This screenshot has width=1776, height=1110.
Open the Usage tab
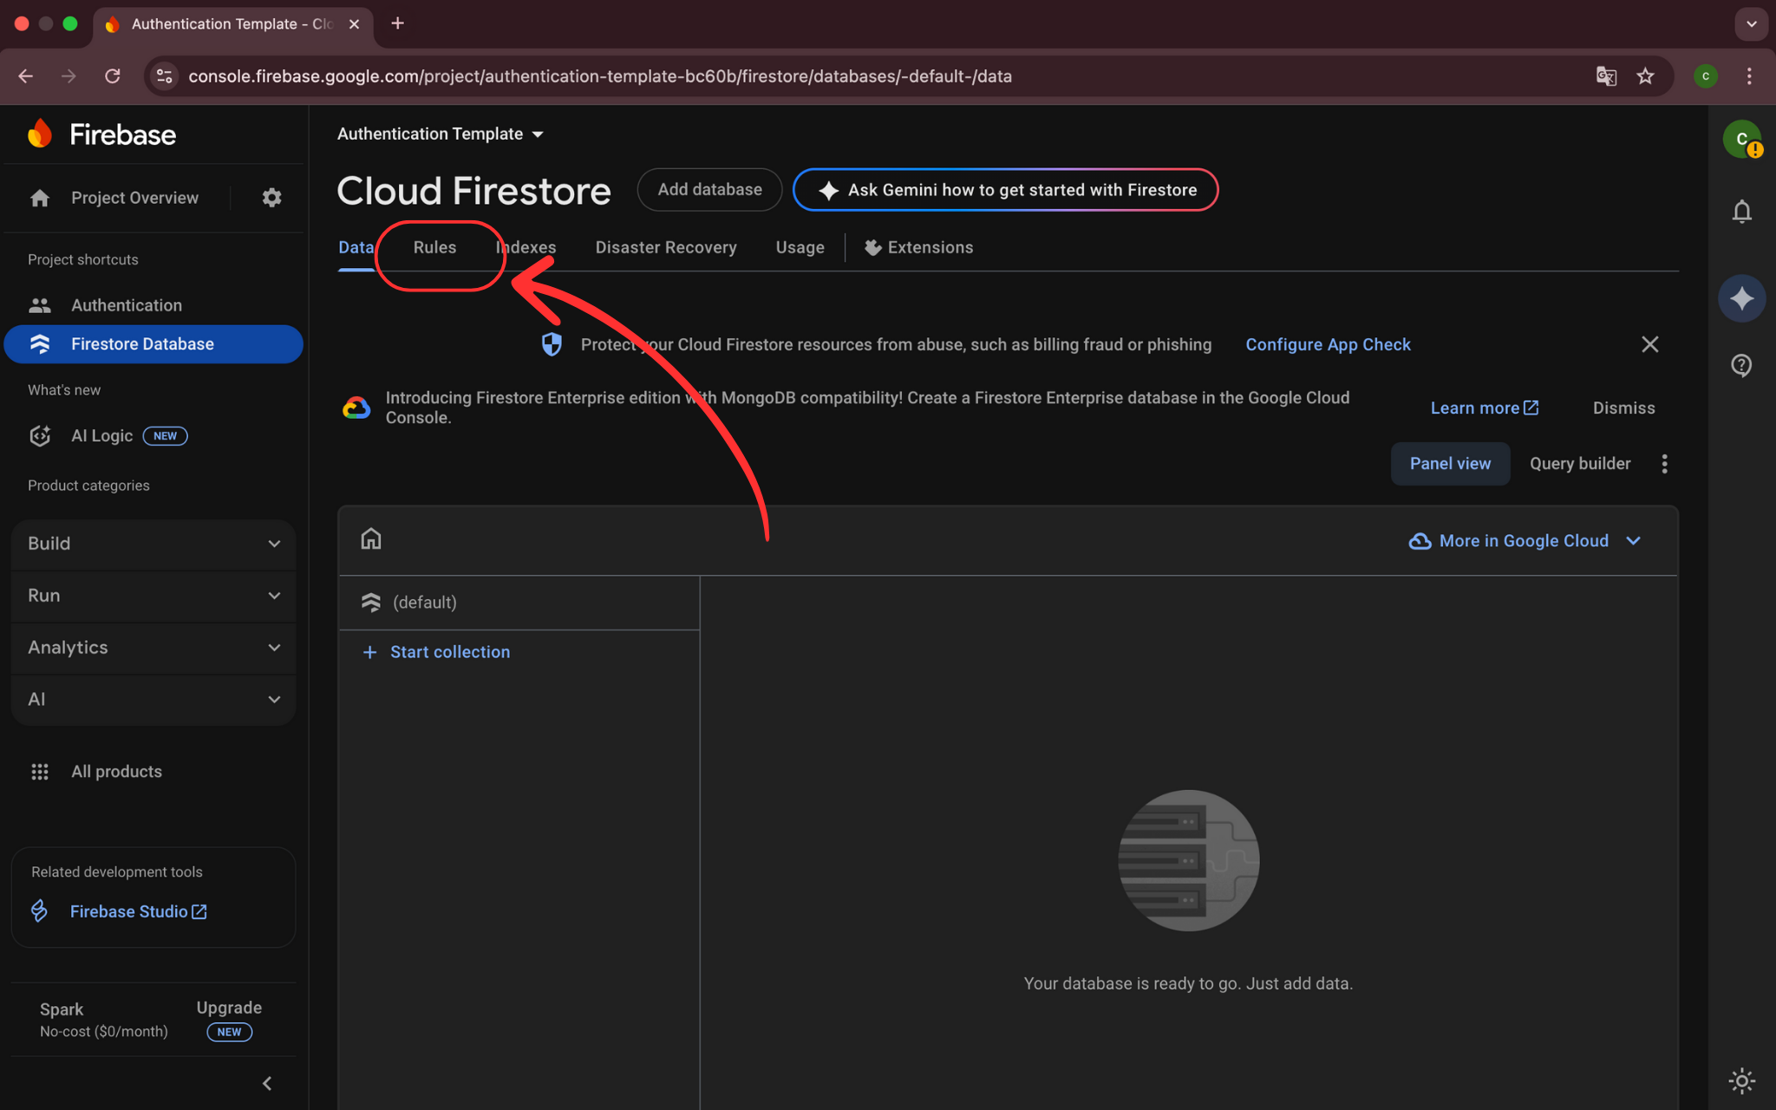[800, 248]
